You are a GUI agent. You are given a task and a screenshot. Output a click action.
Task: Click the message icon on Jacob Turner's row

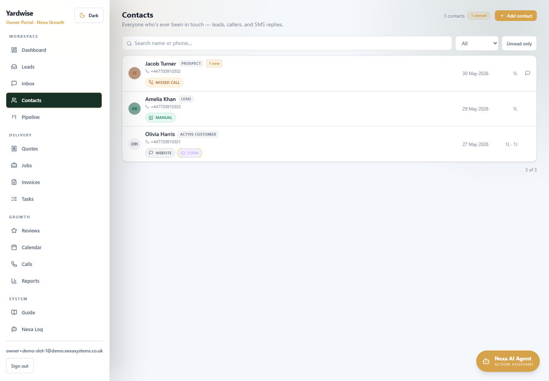coord(528,73)
